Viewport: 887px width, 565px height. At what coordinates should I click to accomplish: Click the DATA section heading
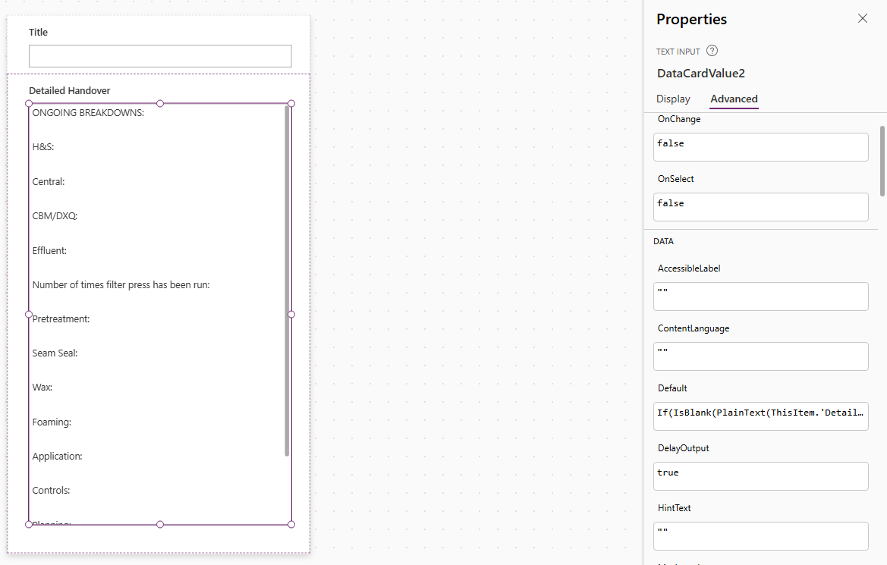click(664, 241)
